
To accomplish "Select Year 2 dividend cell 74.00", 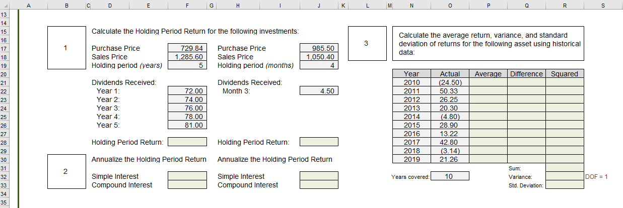I will click(x=187, y=99).
